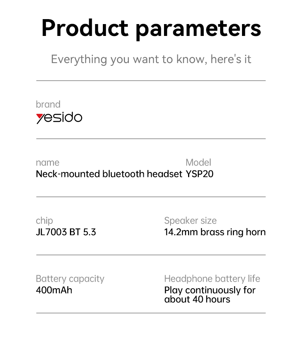This screenshot has height=344, width=302.
Task: Click the "Speaker size" label
Action: pos(190,221)
